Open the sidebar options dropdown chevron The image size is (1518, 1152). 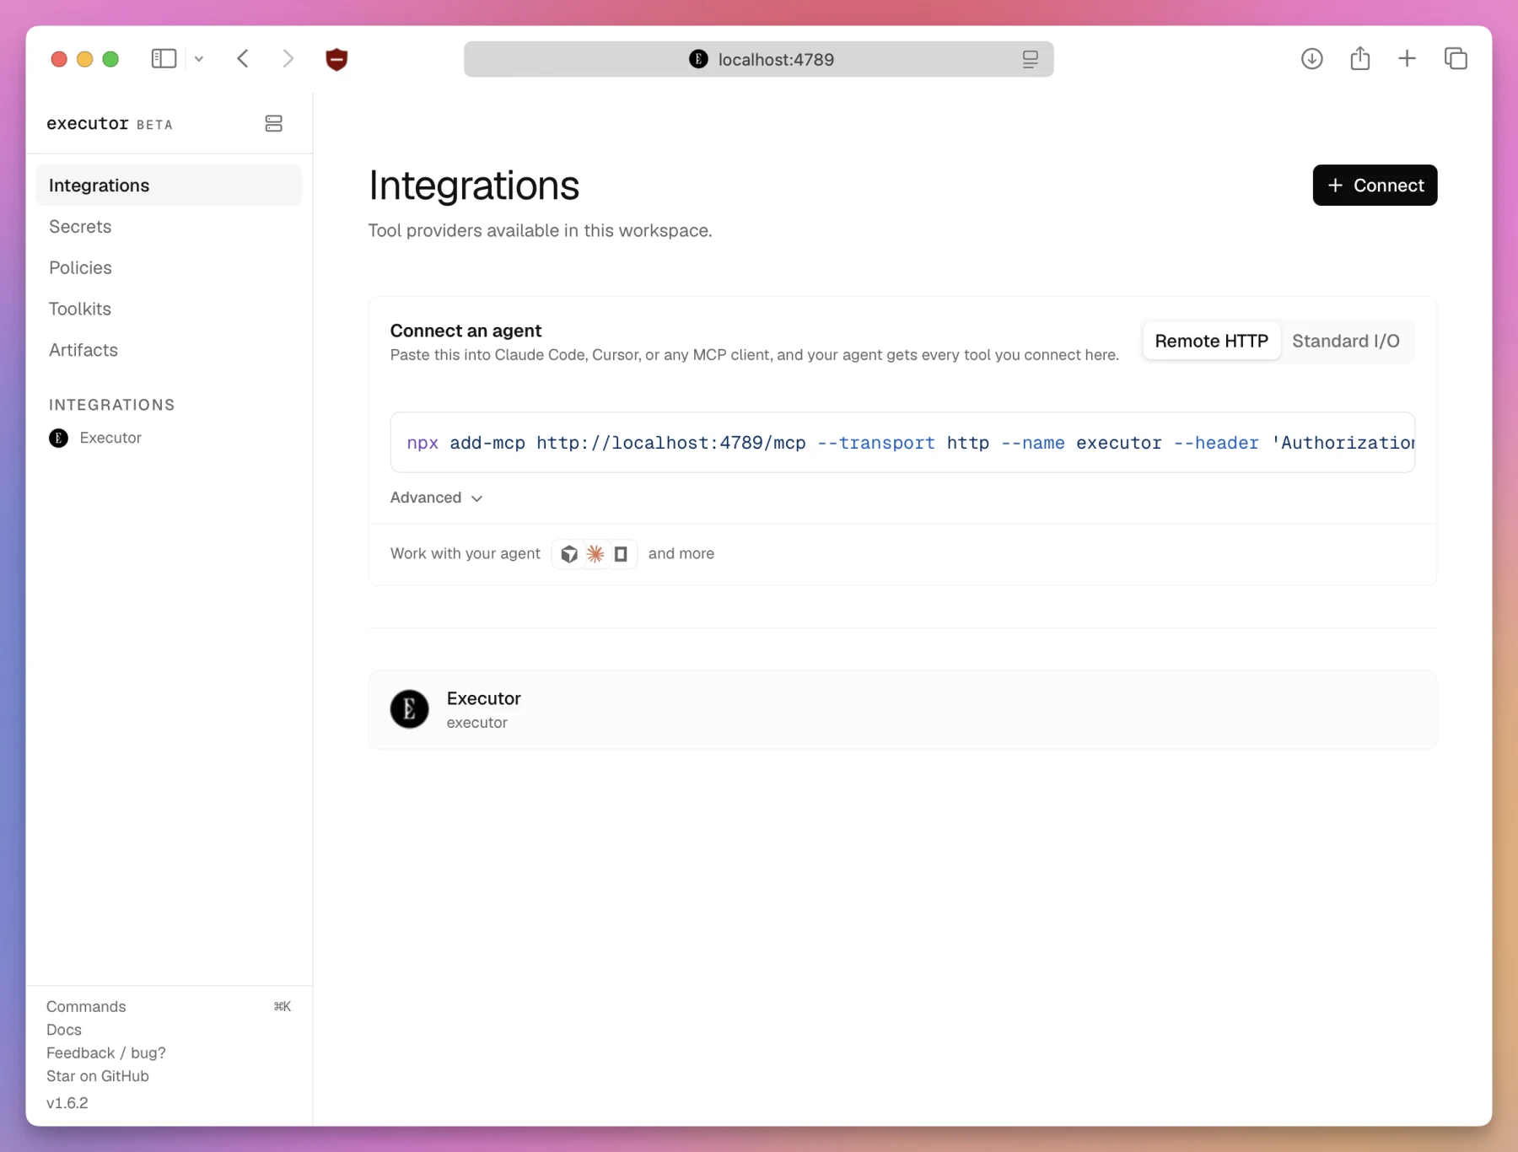pyautogui.click(x=199, y=59)
